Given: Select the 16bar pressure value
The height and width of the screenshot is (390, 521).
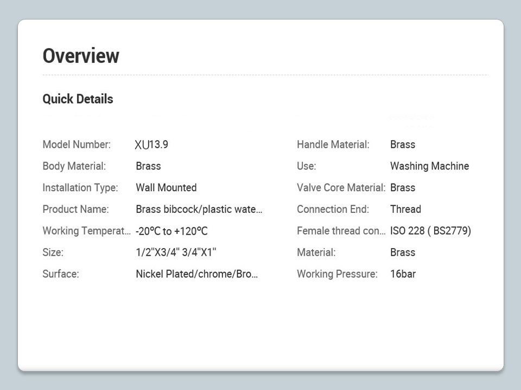Looking at the screenshot, I should 403,274.
